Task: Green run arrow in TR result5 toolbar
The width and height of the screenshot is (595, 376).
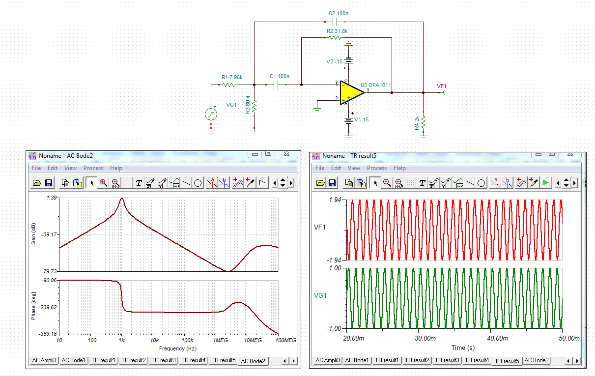Action: [x=545, y=183]
